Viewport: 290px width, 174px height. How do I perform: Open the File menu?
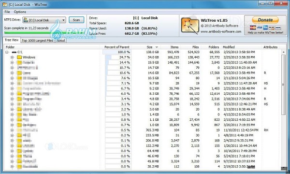[7, 12]
